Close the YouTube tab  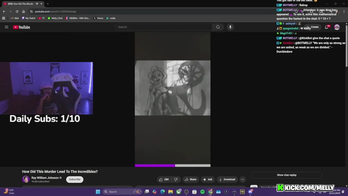41,4
